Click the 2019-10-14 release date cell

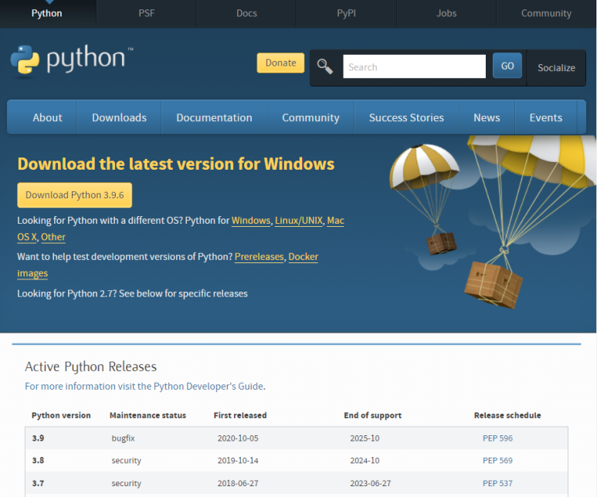click(x=238, y=461)
